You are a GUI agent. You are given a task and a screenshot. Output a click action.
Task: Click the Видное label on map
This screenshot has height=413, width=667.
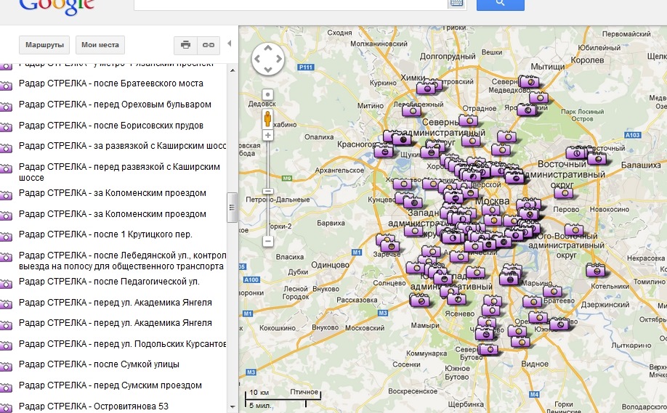[535, 364]
